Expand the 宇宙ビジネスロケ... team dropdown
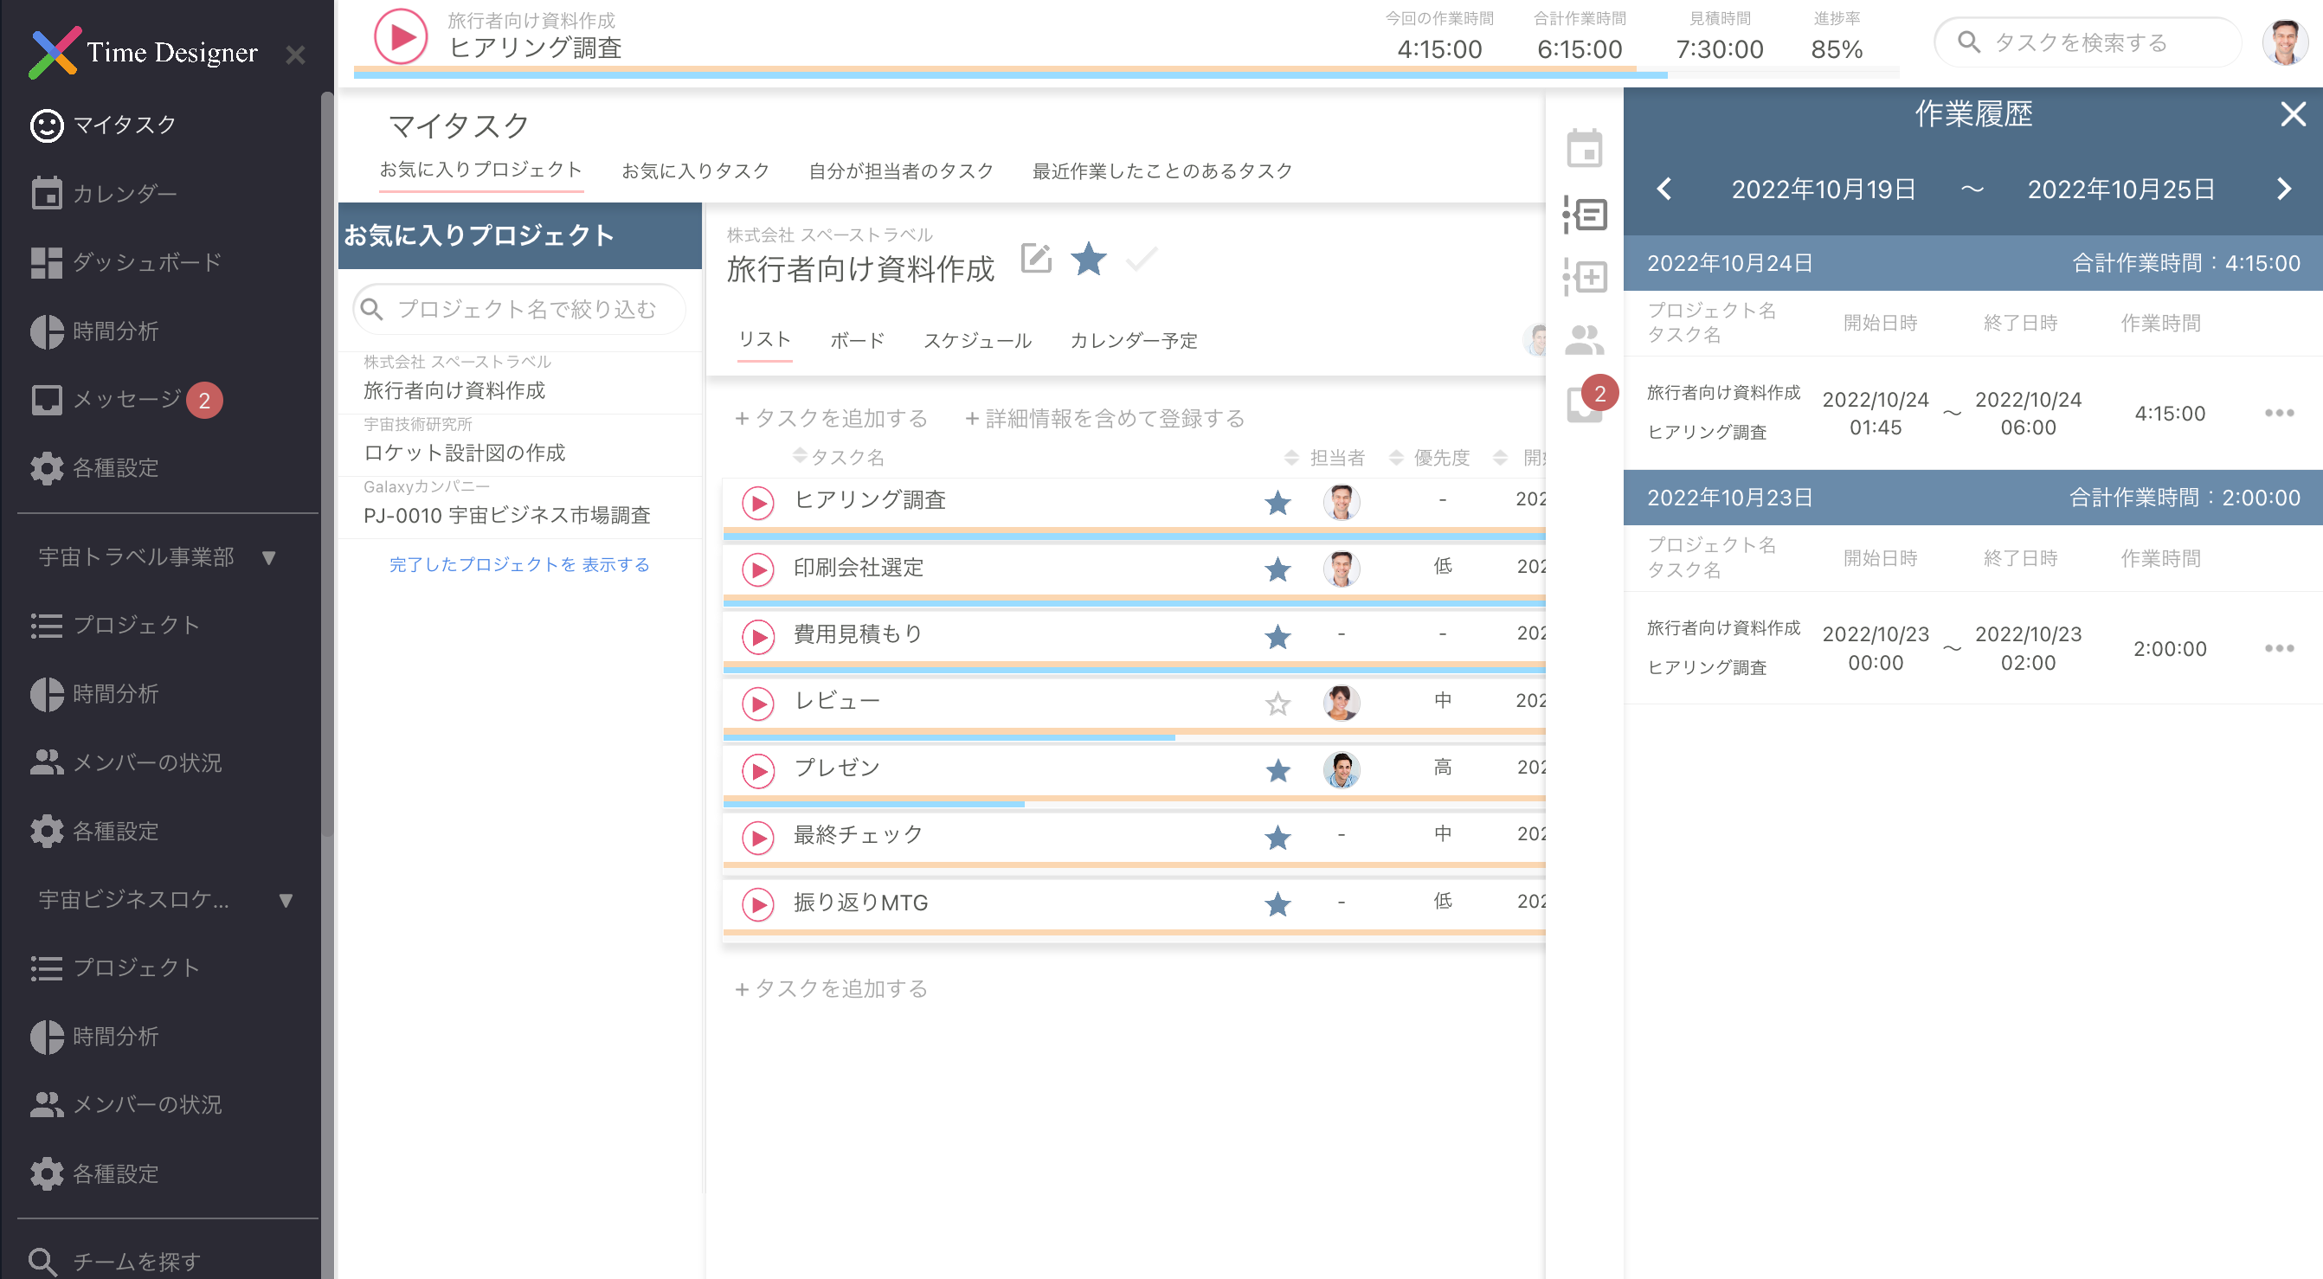 point(285,899)
